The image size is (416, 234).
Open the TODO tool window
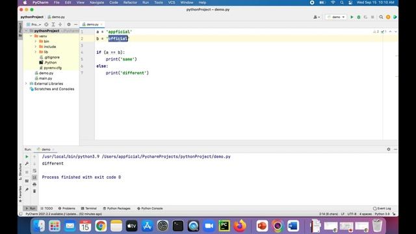(47, 209)
